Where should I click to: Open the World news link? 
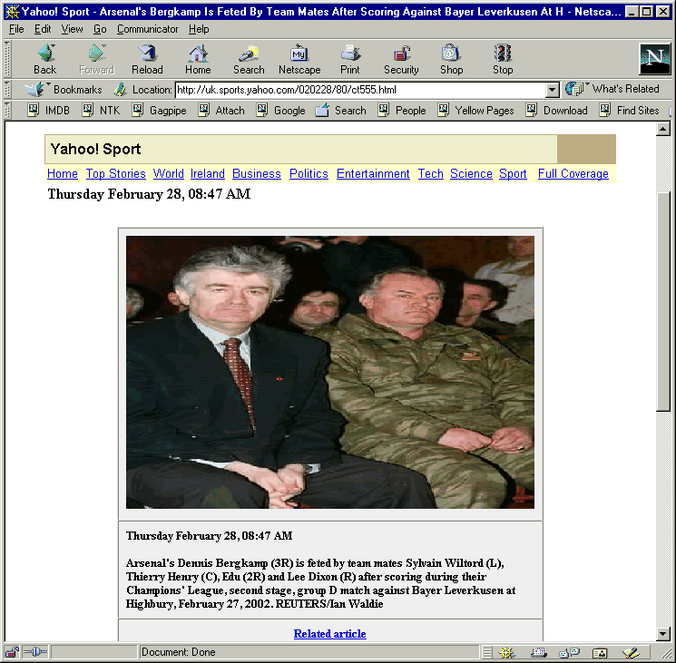click(x=169, y=173)
